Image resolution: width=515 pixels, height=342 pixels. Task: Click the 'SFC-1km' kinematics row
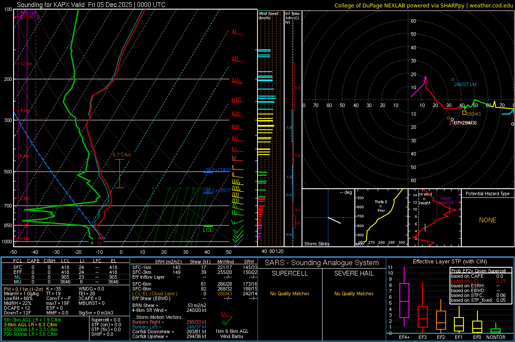195,268
